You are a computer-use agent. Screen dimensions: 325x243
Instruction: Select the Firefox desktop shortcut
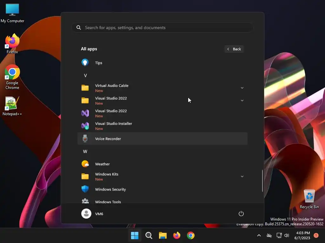(12, 44)
